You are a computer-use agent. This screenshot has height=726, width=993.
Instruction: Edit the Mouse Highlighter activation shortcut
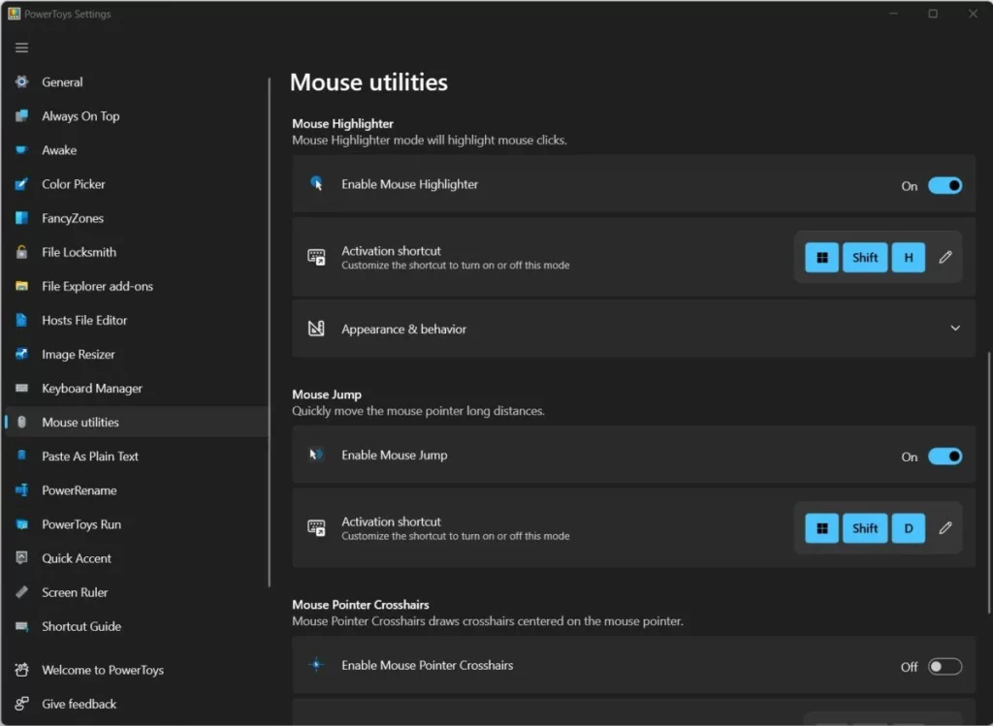tap(945, 257)
